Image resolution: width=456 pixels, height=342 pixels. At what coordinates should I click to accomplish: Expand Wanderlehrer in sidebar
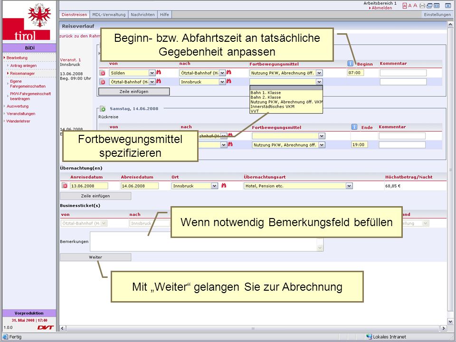18,121
